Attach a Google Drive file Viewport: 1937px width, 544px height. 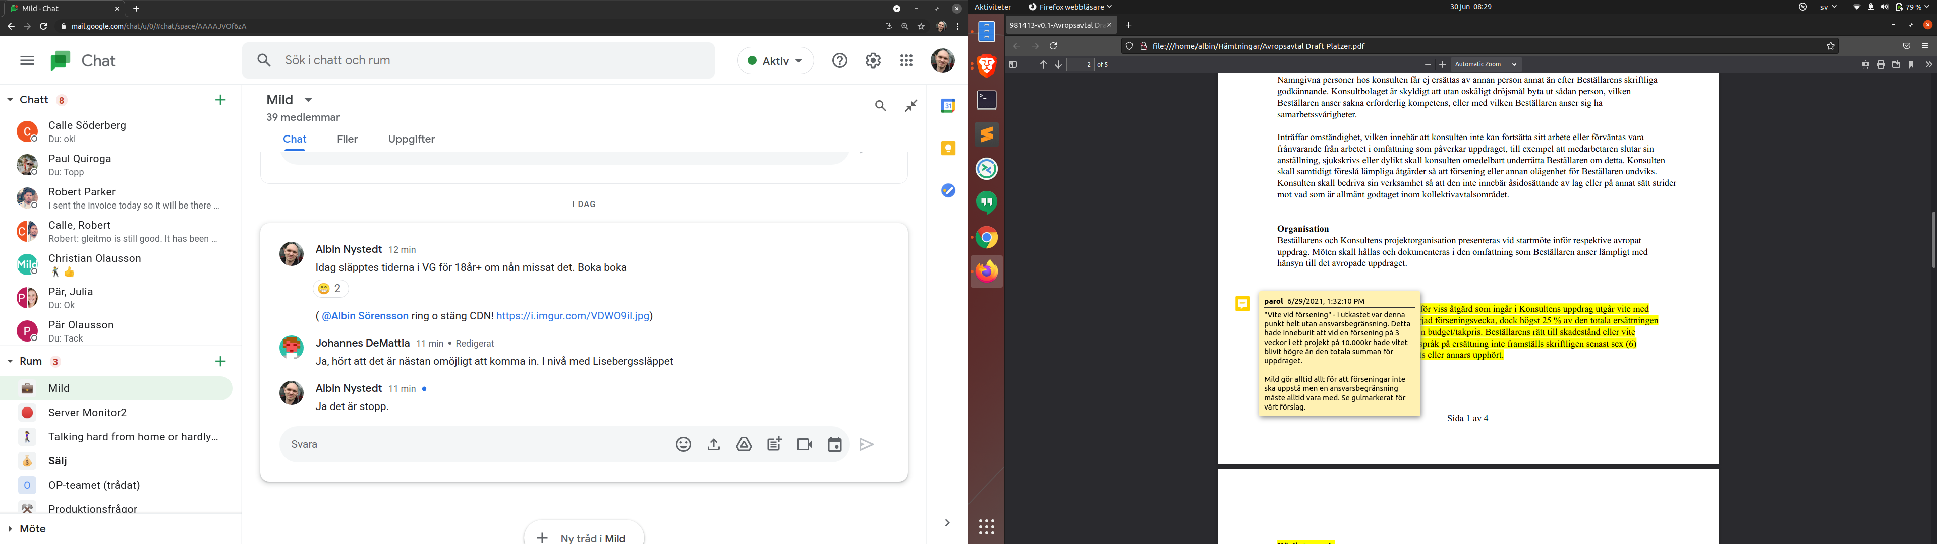(x=744, y=445)
